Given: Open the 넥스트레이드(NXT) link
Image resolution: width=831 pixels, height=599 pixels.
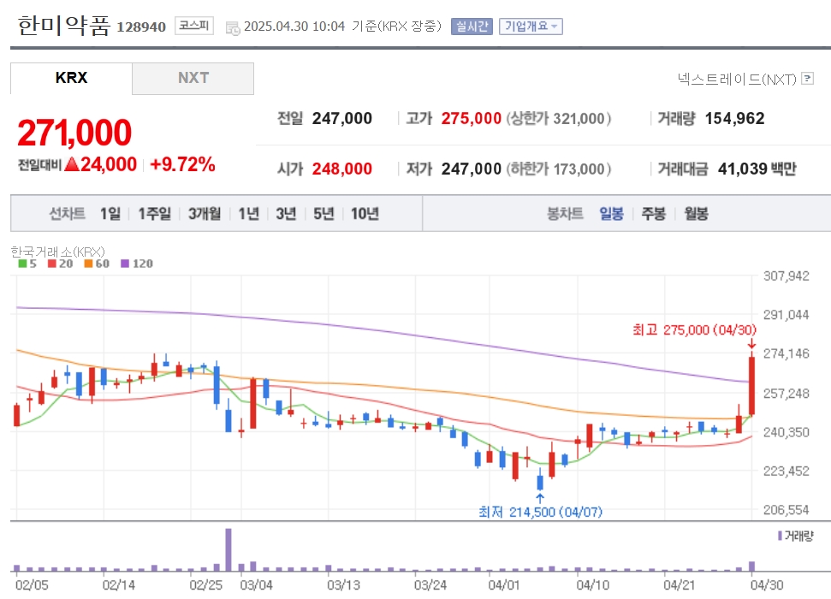Looking at the screenshot, I should pos(737,80).
